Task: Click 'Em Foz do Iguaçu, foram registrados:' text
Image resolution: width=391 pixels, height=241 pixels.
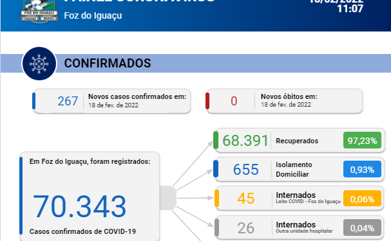Action: click(90, 162)
